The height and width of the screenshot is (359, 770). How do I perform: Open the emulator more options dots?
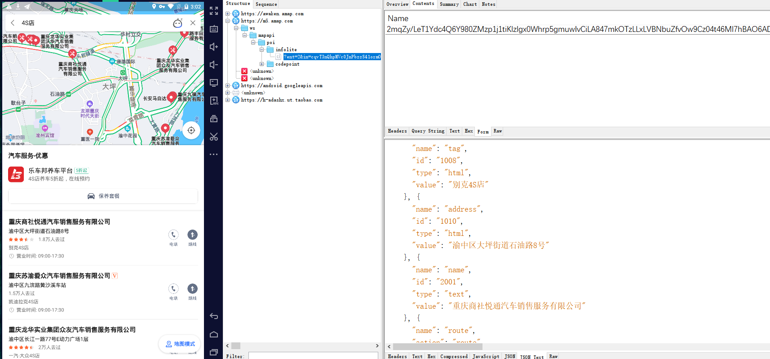pyautogui.click(x=214, y=155)
